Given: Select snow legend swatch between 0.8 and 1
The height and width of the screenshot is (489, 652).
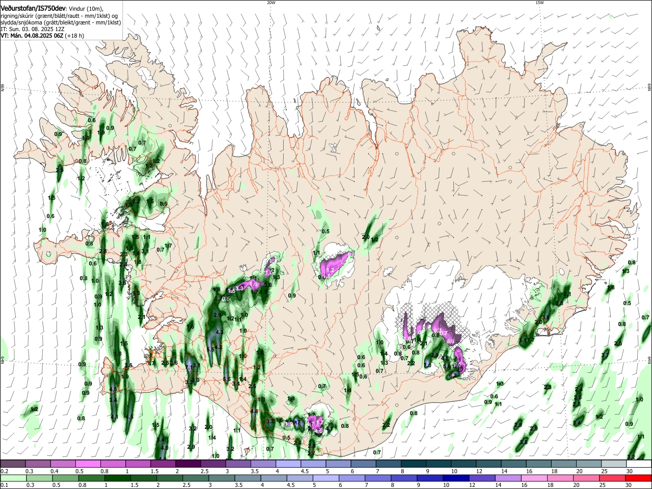Looking at the screenshot, I should pos(113,464).
